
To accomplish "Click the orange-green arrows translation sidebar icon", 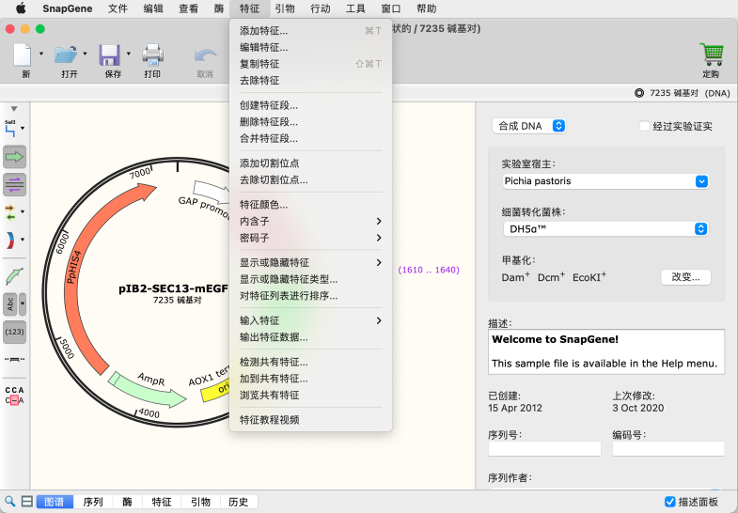I will (10, 212).
